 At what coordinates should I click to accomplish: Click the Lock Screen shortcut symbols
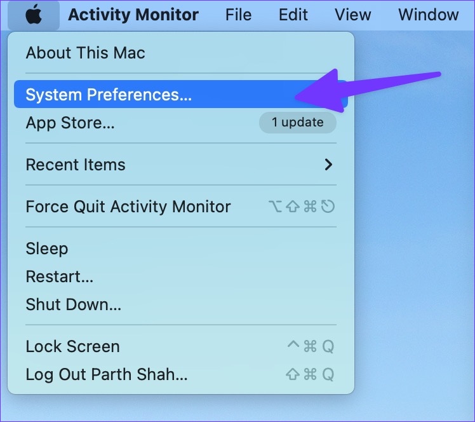(311, 346)
